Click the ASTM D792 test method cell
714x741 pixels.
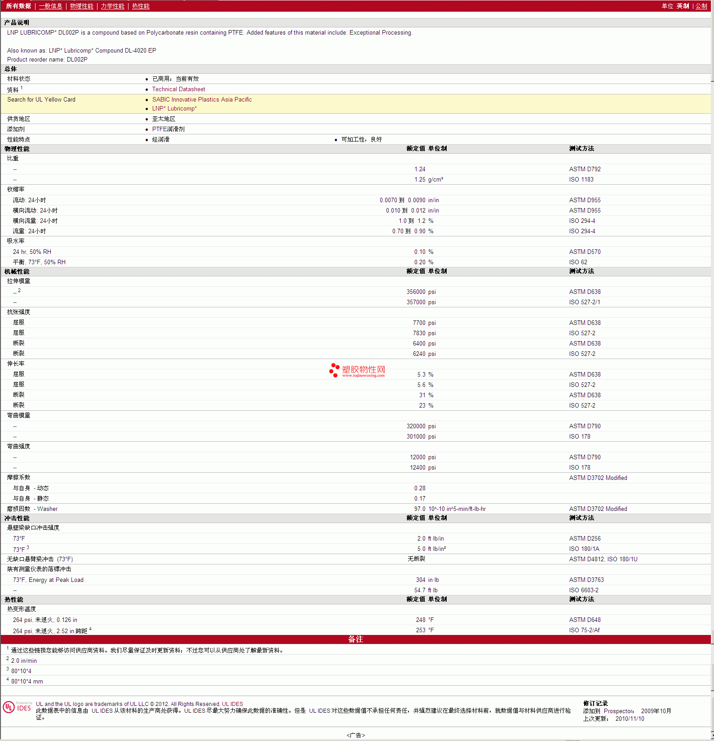(585, 169)
